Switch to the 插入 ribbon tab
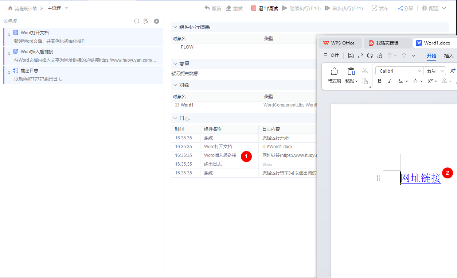 click(449, 56)
